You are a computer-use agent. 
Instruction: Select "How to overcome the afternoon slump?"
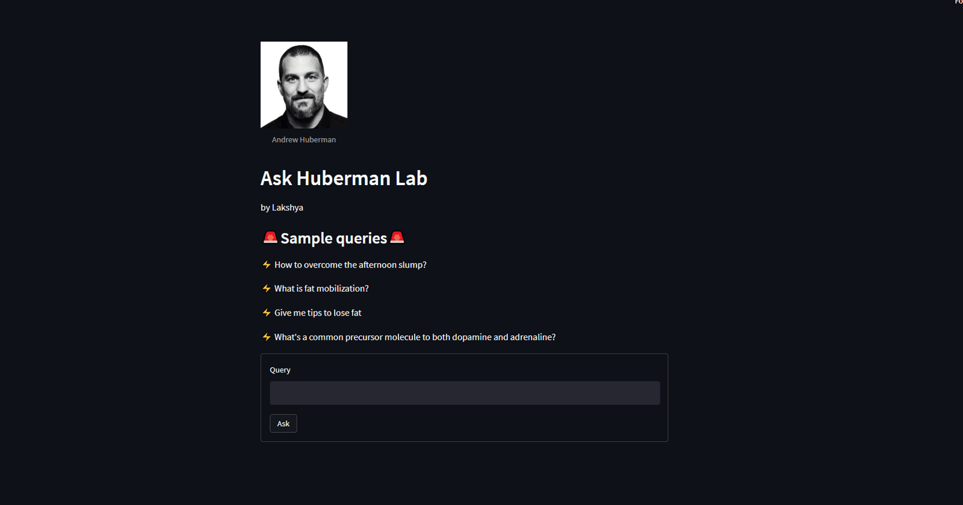point(350,265)
